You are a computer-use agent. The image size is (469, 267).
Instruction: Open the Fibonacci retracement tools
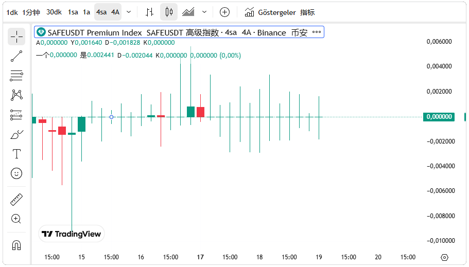coord(16,76)
